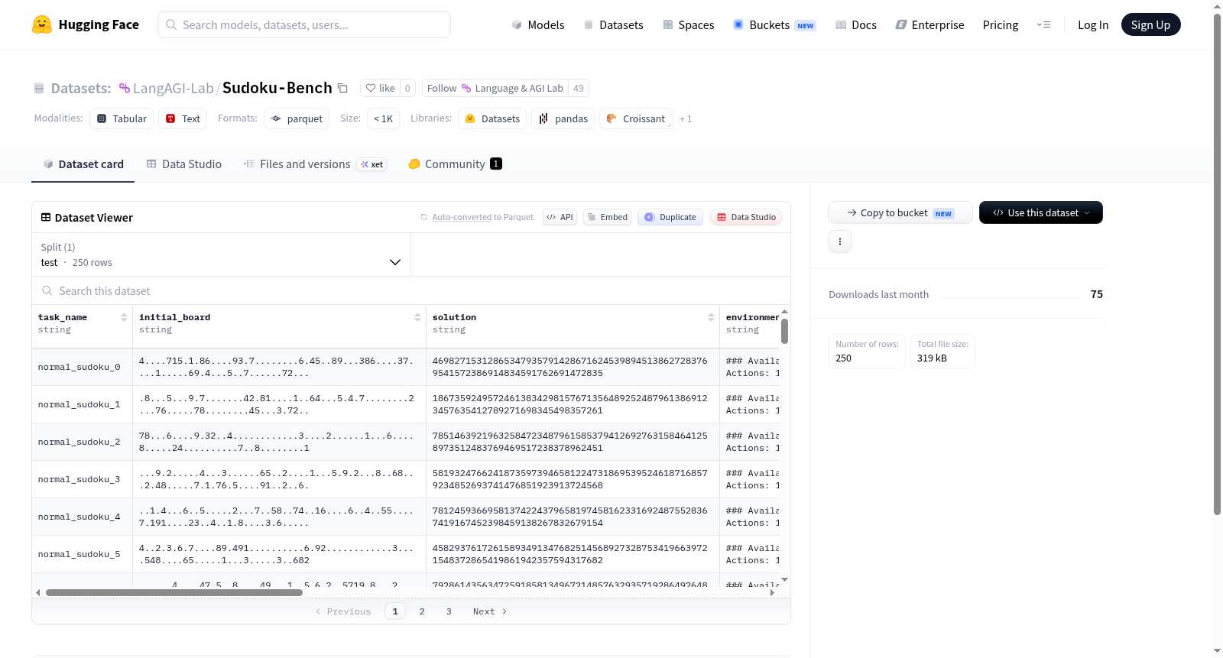Screen dimensions: 1223x658
Task: Click the Previous page button
Action: click(343, 611)
